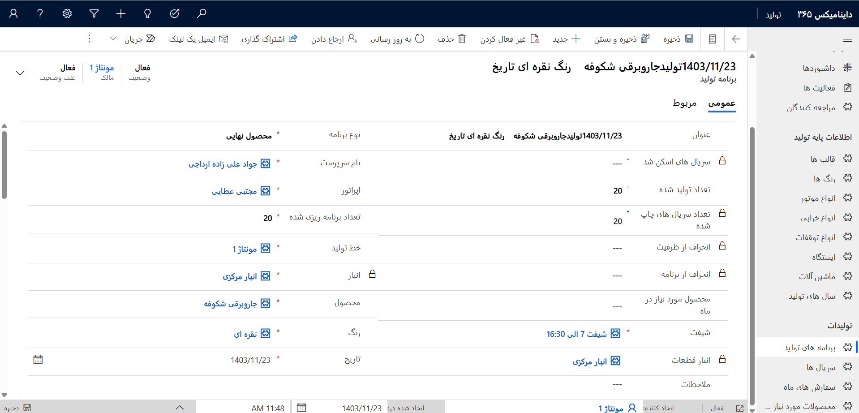Viewport: 859px width, 413px height.
Task: Switch to the مربوط tab
Action: click(x=684, y=103)
